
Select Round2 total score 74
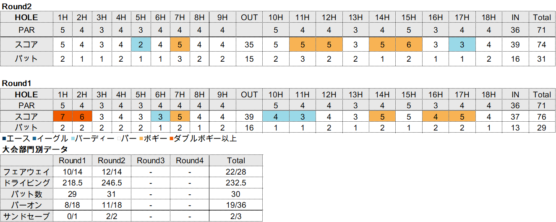coord(542,44)
